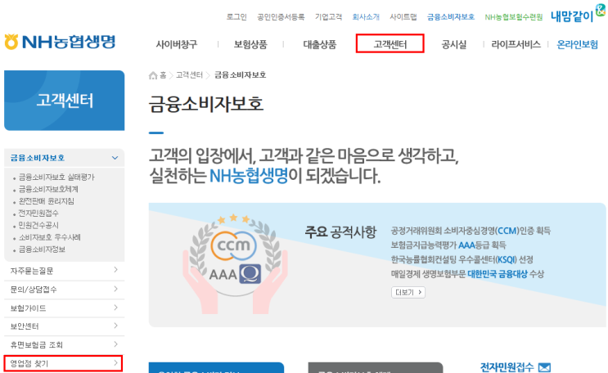Open the 대출상품 main menu

(319, 44)
